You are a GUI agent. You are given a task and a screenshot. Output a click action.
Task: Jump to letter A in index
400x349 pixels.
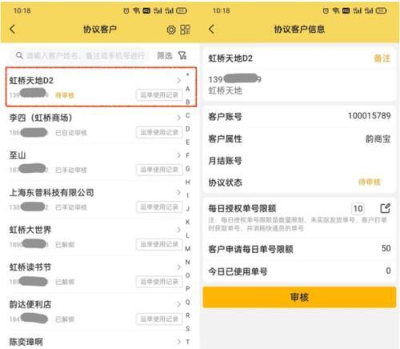point(188,89)
